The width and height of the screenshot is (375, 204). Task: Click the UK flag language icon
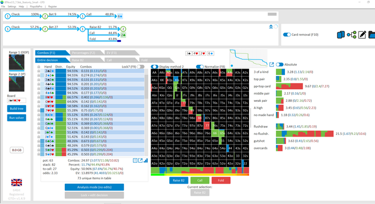tap(17, 183)
